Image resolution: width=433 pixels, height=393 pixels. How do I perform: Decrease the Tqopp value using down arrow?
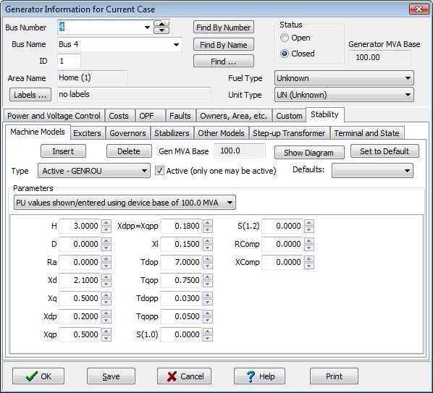[208, 320]
